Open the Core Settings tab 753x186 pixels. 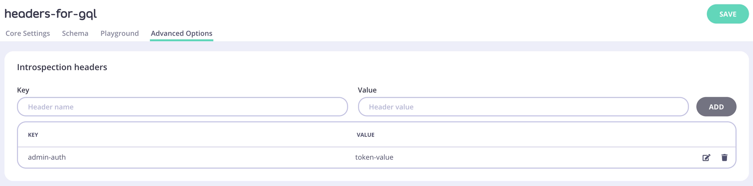pos(28,33)
